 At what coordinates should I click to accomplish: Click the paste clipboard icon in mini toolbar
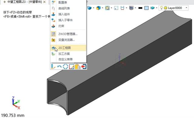tap(78, 66)
